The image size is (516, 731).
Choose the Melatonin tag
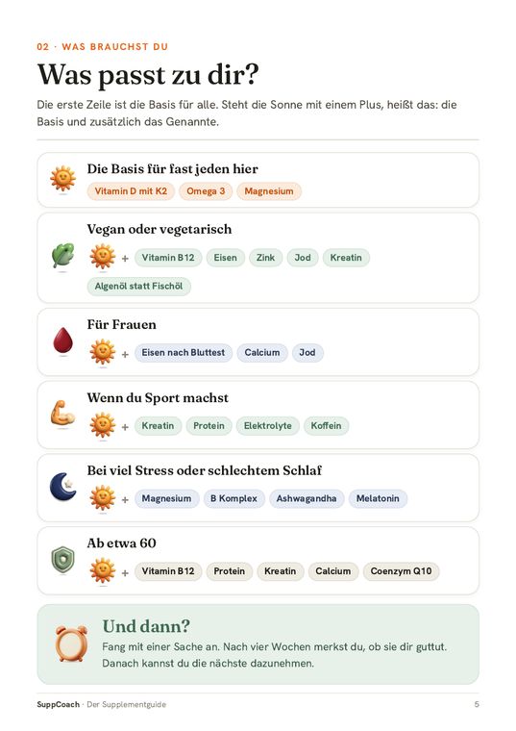(x=378, y=498)
